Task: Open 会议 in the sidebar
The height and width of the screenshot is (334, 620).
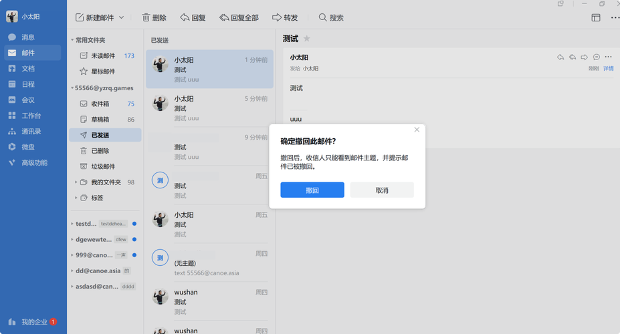Action: (x=32, y=100)
